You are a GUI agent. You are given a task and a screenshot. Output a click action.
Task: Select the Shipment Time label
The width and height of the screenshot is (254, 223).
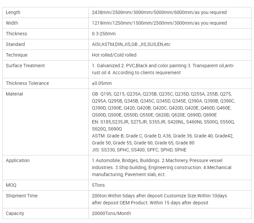[x=22, y=196]
